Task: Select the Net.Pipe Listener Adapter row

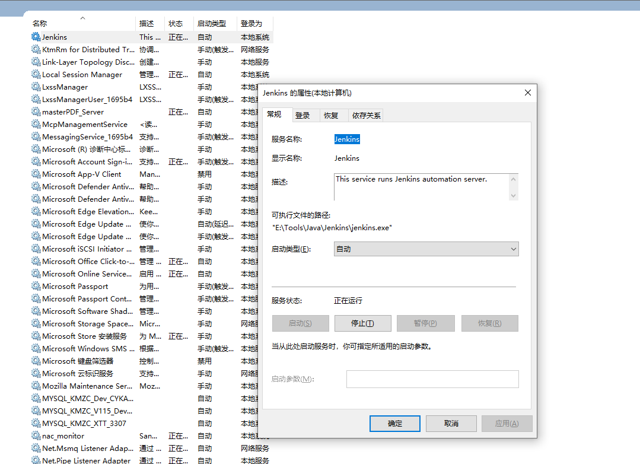Action: click(151, 460)
